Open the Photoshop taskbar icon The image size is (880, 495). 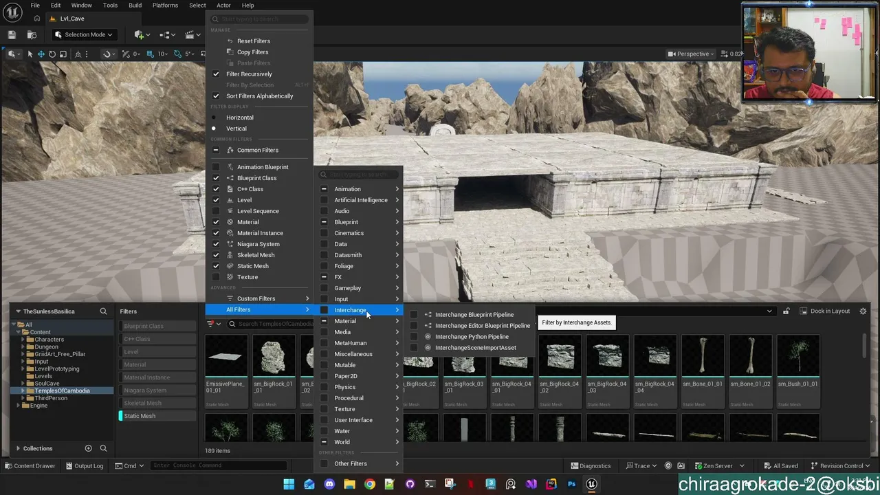[571, 484]
